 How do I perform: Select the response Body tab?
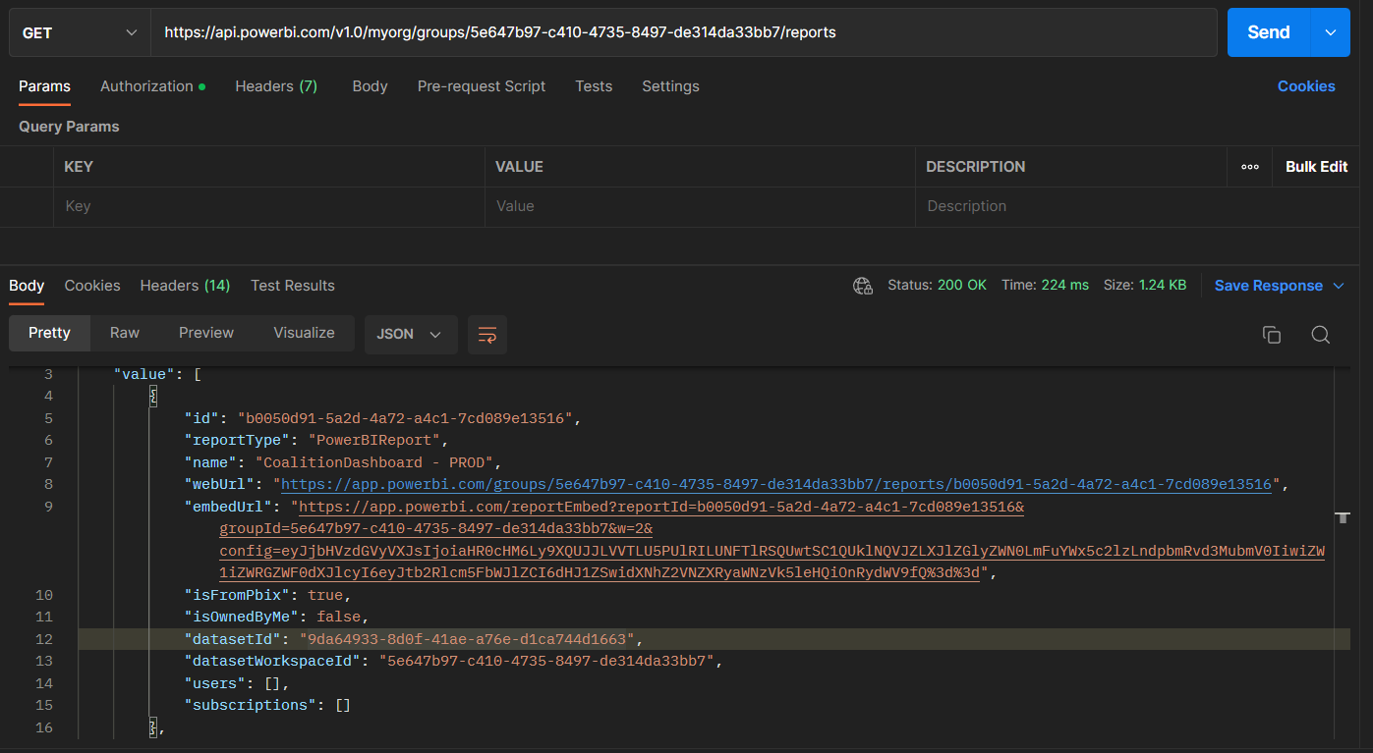click(27, 286)
